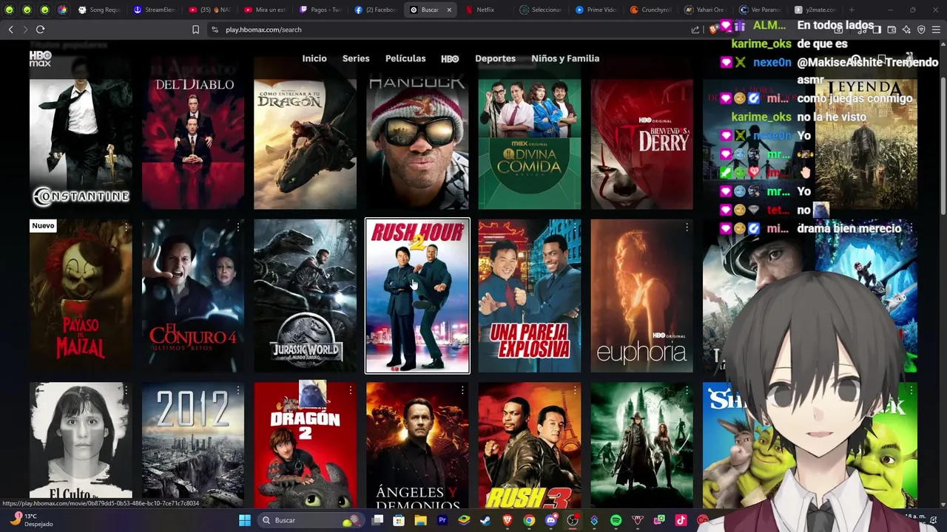Click the HBO Max logo
947x532 pixels.
[41, 59]
